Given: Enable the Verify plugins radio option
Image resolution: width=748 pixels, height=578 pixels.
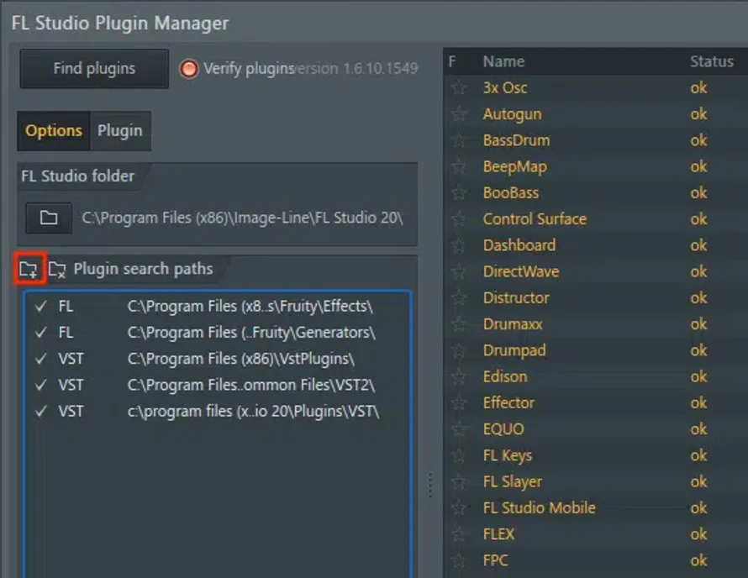Looking at the screenshot, I should click(x=189, y=69).
